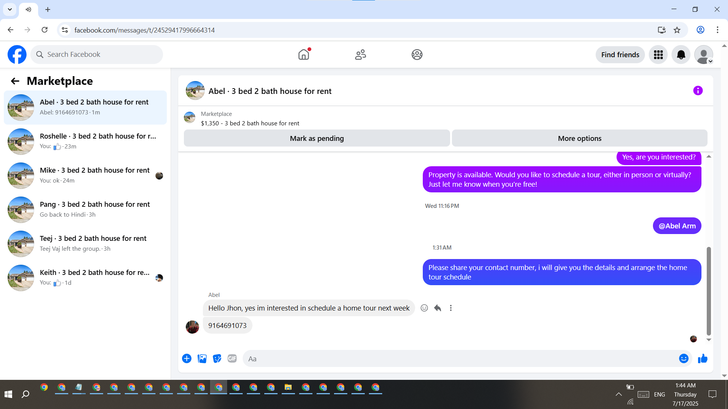Click the ENG language indicator
The image size is (728, 409).
pos(659,394)
